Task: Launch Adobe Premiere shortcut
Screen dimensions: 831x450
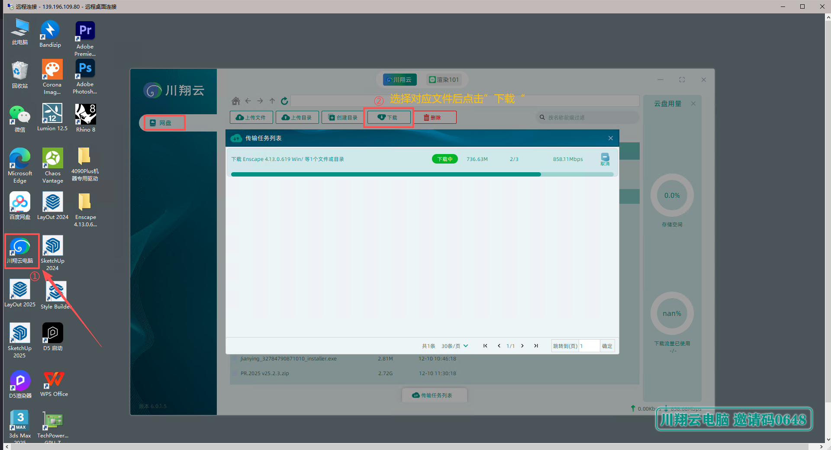Action: coord(85,39)
